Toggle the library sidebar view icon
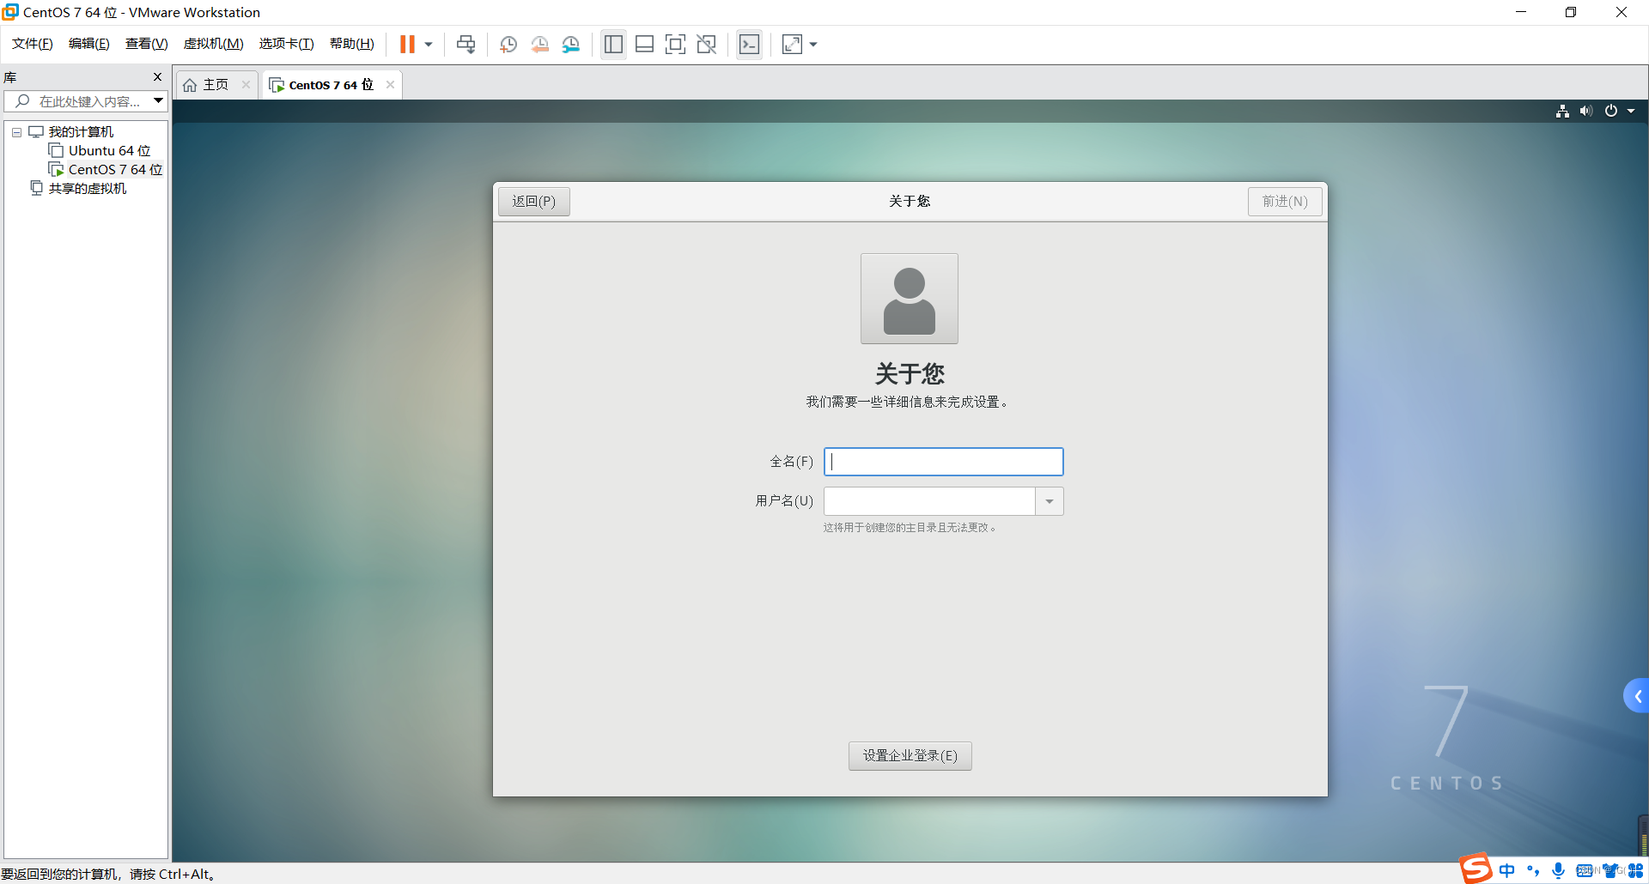The width and height of the screenshot is (1649, 884). (x=613, y=45)
